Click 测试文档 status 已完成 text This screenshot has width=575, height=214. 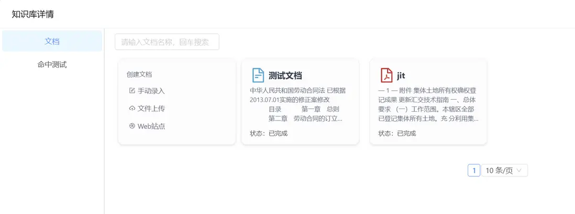(278, 133)
